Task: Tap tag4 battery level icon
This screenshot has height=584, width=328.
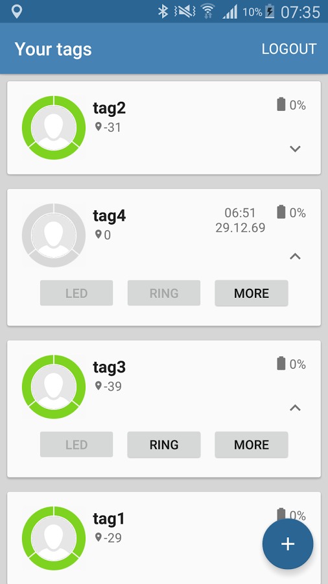Action: click(281, 212)
